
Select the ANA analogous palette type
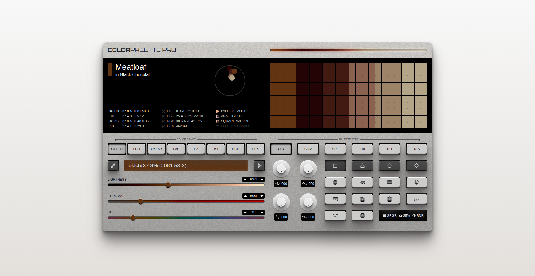click(281, 149)
